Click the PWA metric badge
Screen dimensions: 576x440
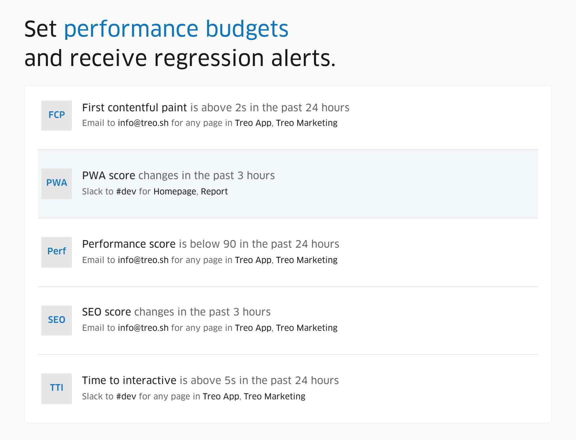tap(57, 184)
